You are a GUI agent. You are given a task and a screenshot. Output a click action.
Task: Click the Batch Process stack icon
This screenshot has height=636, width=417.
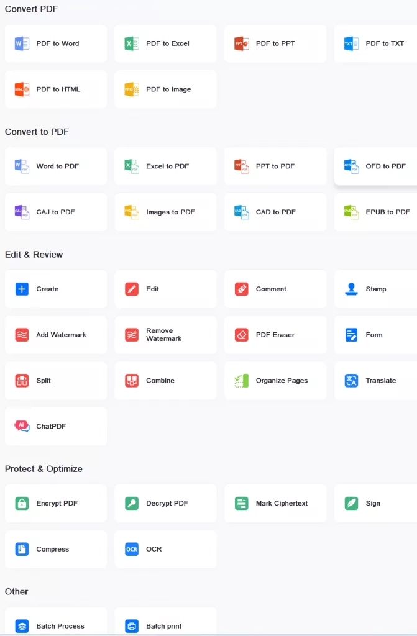(x=22, y=626)
